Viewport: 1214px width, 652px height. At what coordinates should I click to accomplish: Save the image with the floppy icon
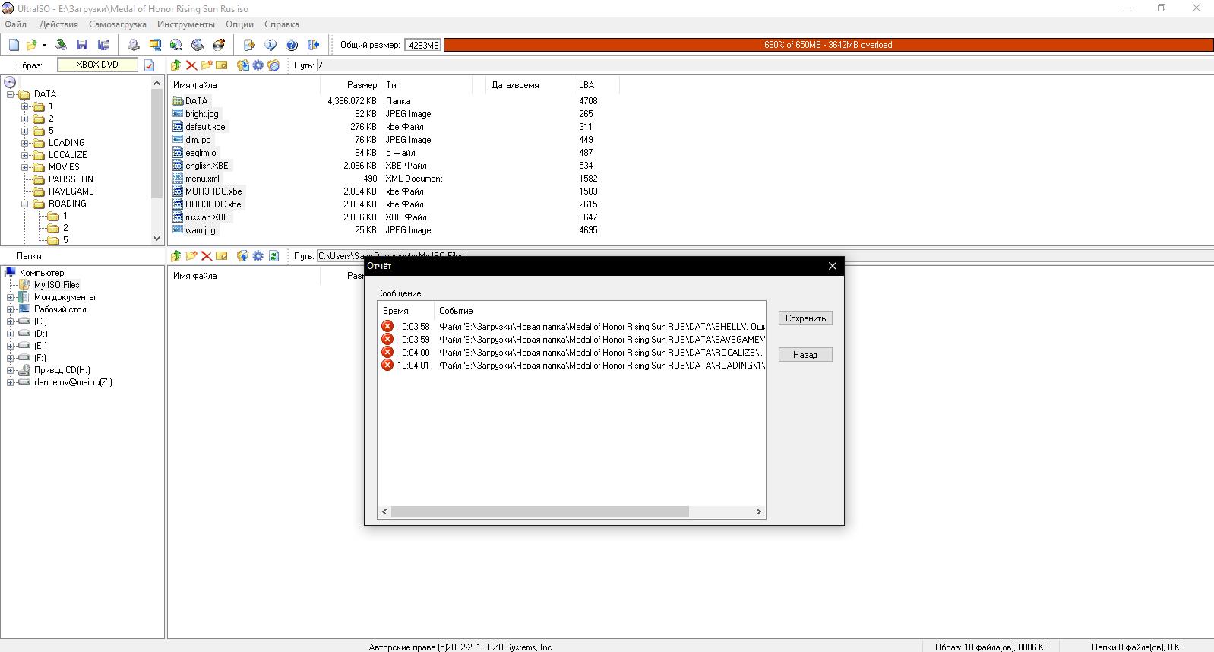pos(82,45)
